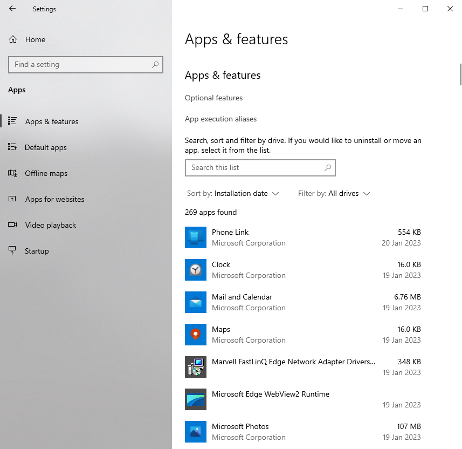Click the Startup sidebar icon

tap(12, 250)
